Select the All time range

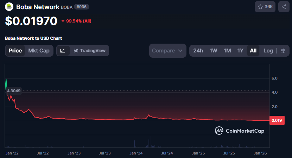pos(253,51)
